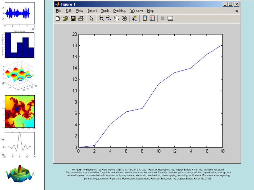Screen dimensions: 254x190
Task: Click the dock figure arrow in the menu bar
Action: click(x=237, y=11)
